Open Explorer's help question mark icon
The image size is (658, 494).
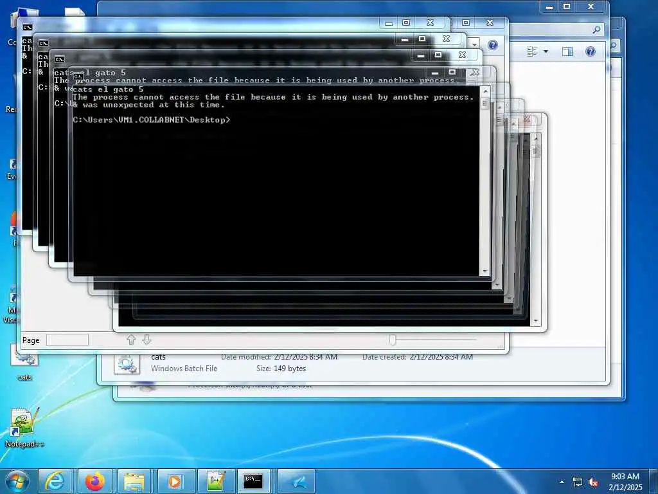pos(591,51)
